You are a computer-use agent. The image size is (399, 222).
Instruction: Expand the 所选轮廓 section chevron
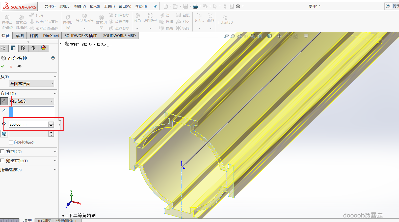click(55, 170)
